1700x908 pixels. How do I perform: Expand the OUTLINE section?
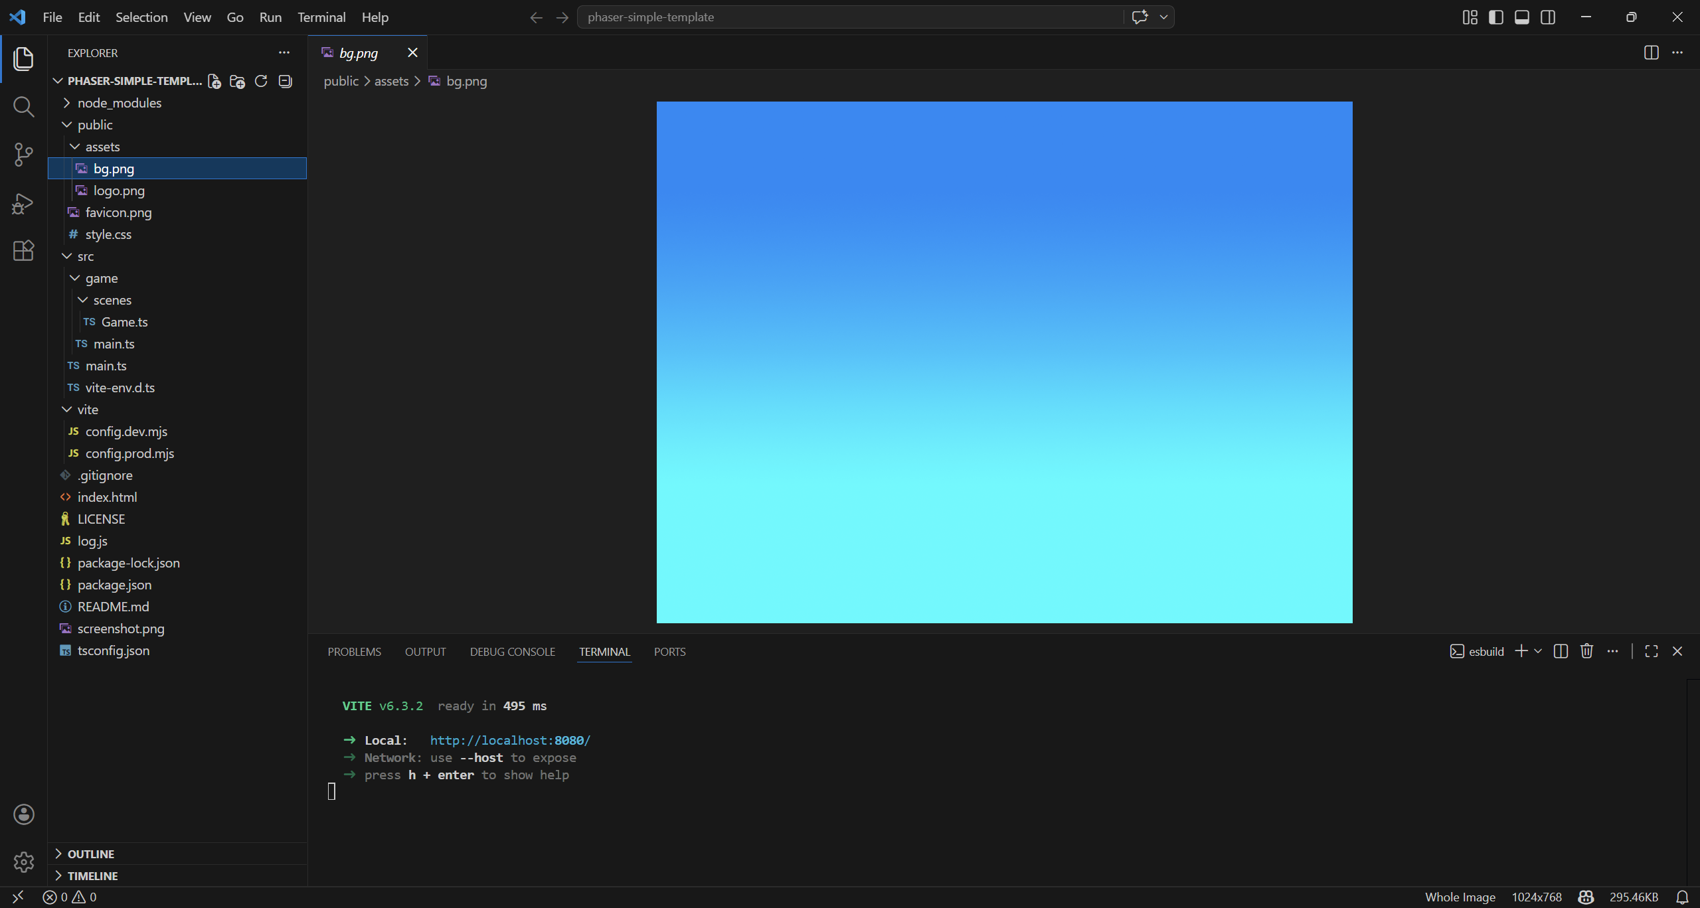click(x=91, y=854)
